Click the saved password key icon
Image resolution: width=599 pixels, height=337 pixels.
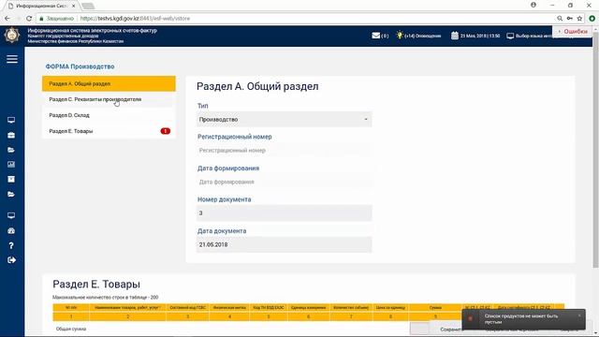(x=570, y=19)
